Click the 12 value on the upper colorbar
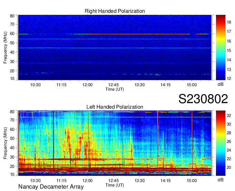The width and height of the screenshot is (235, 191). (229, 79)
